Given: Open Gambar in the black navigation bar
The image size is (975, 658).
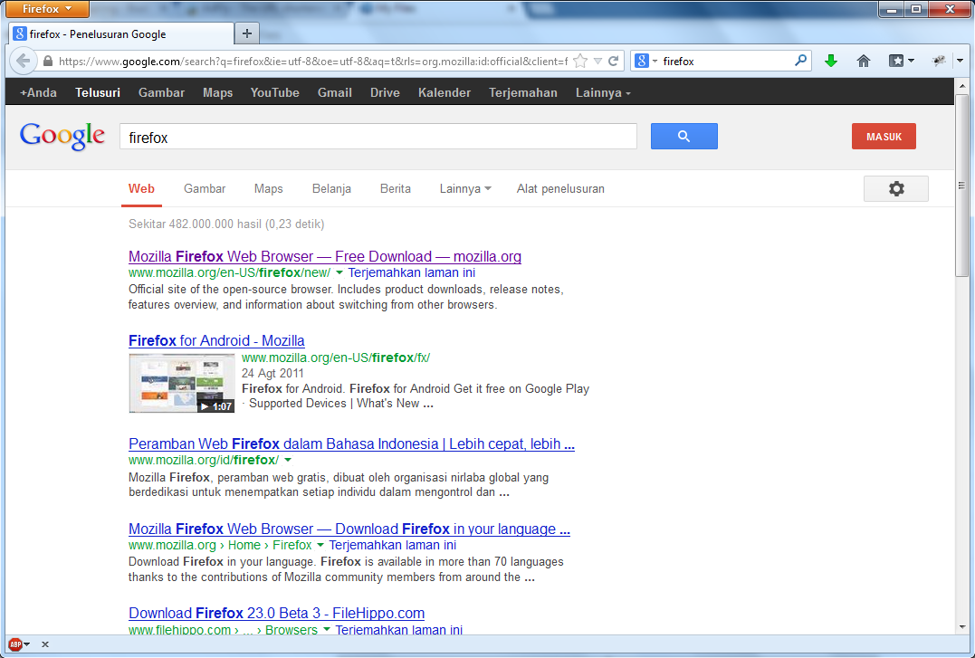Looking at the screenshot, I should (x=161, y=92).
